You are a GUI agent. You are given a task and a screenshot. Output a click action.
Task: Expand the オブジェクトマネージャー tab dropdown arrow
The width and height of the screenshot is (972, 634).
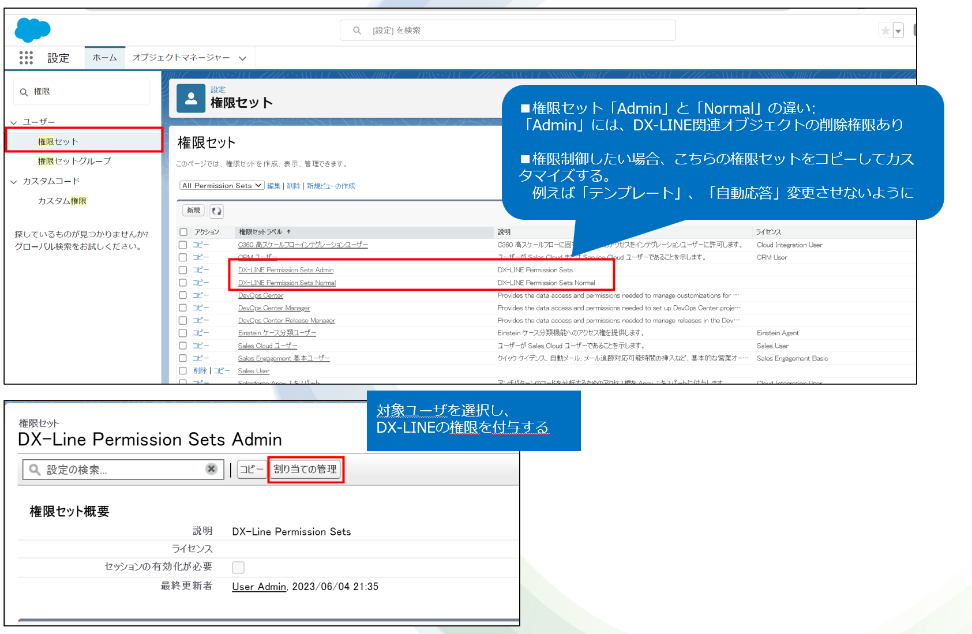coord(243,58)
